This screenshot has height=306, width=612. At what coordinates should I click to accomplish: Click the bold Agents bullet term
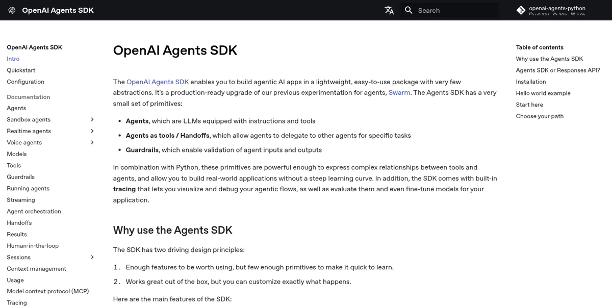coord(137,121)
